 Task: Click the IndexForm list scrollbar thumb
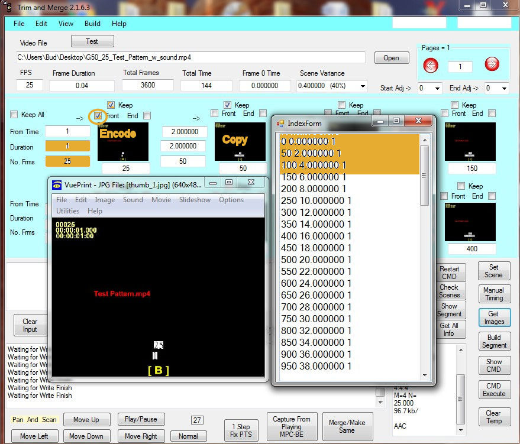(424, 176)
